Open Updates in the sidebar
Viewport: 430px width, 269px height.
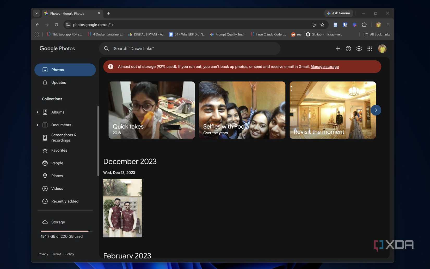coord(65,82)
